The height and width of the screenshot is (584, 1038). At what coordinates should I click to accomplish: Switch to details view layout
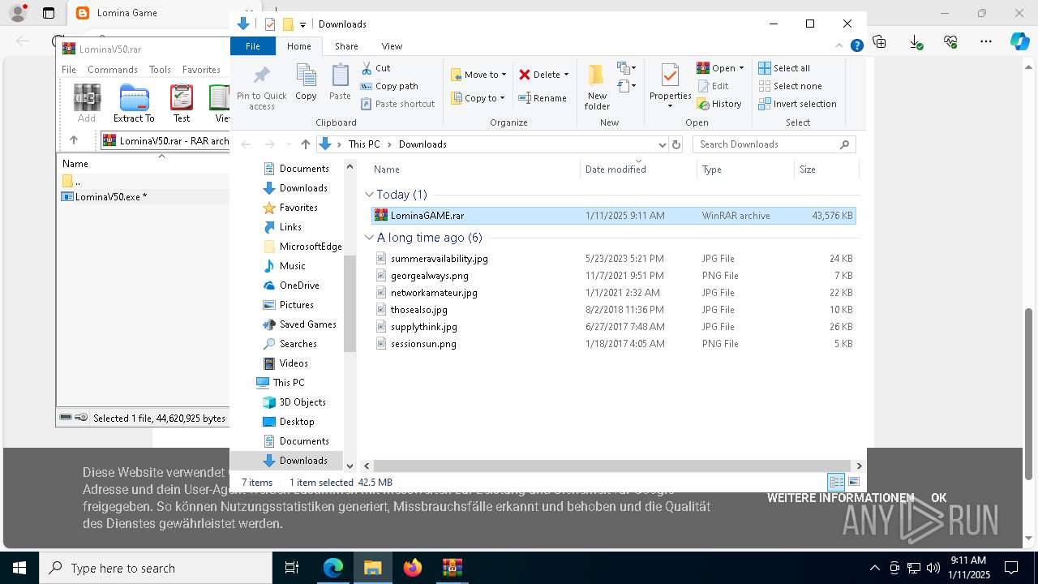(x=836, y=482)
